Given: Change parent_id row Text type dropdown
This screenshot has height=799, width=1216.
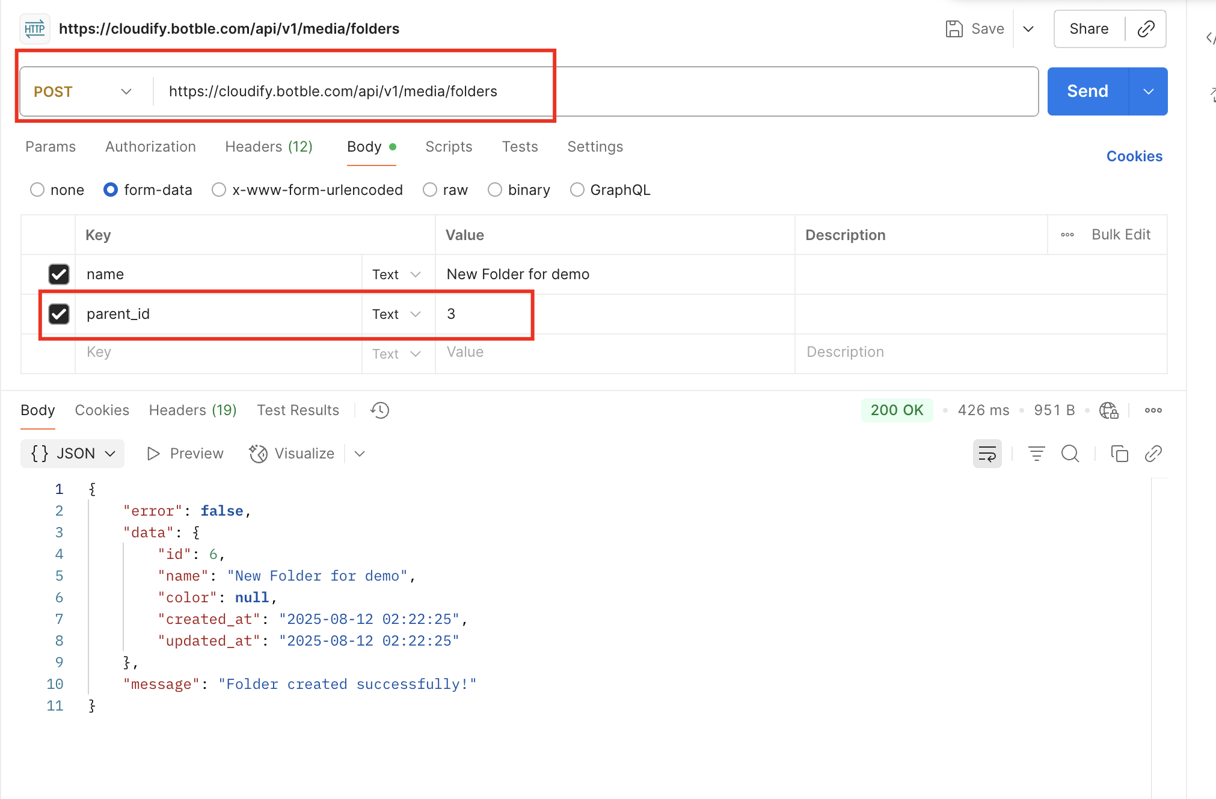Looking at the screenshot, I should coord(397,314).
